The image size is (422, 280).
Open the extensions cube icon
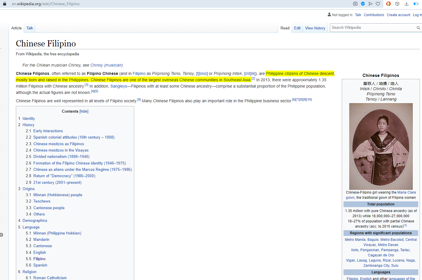click(x=397, y=4)
